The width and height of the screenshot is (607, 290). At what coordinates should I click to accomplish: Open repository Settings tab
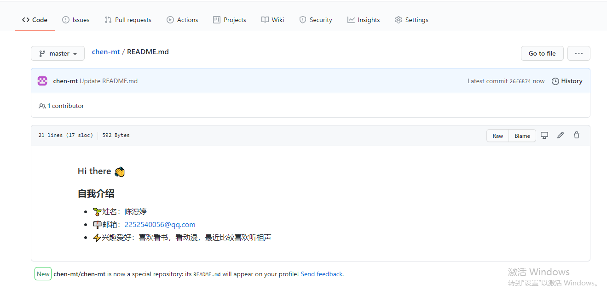click(x=411, y=20)
